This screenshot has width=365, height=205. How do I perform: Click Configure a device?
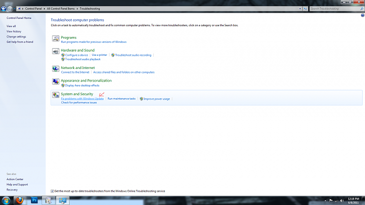tap(76, 55)
